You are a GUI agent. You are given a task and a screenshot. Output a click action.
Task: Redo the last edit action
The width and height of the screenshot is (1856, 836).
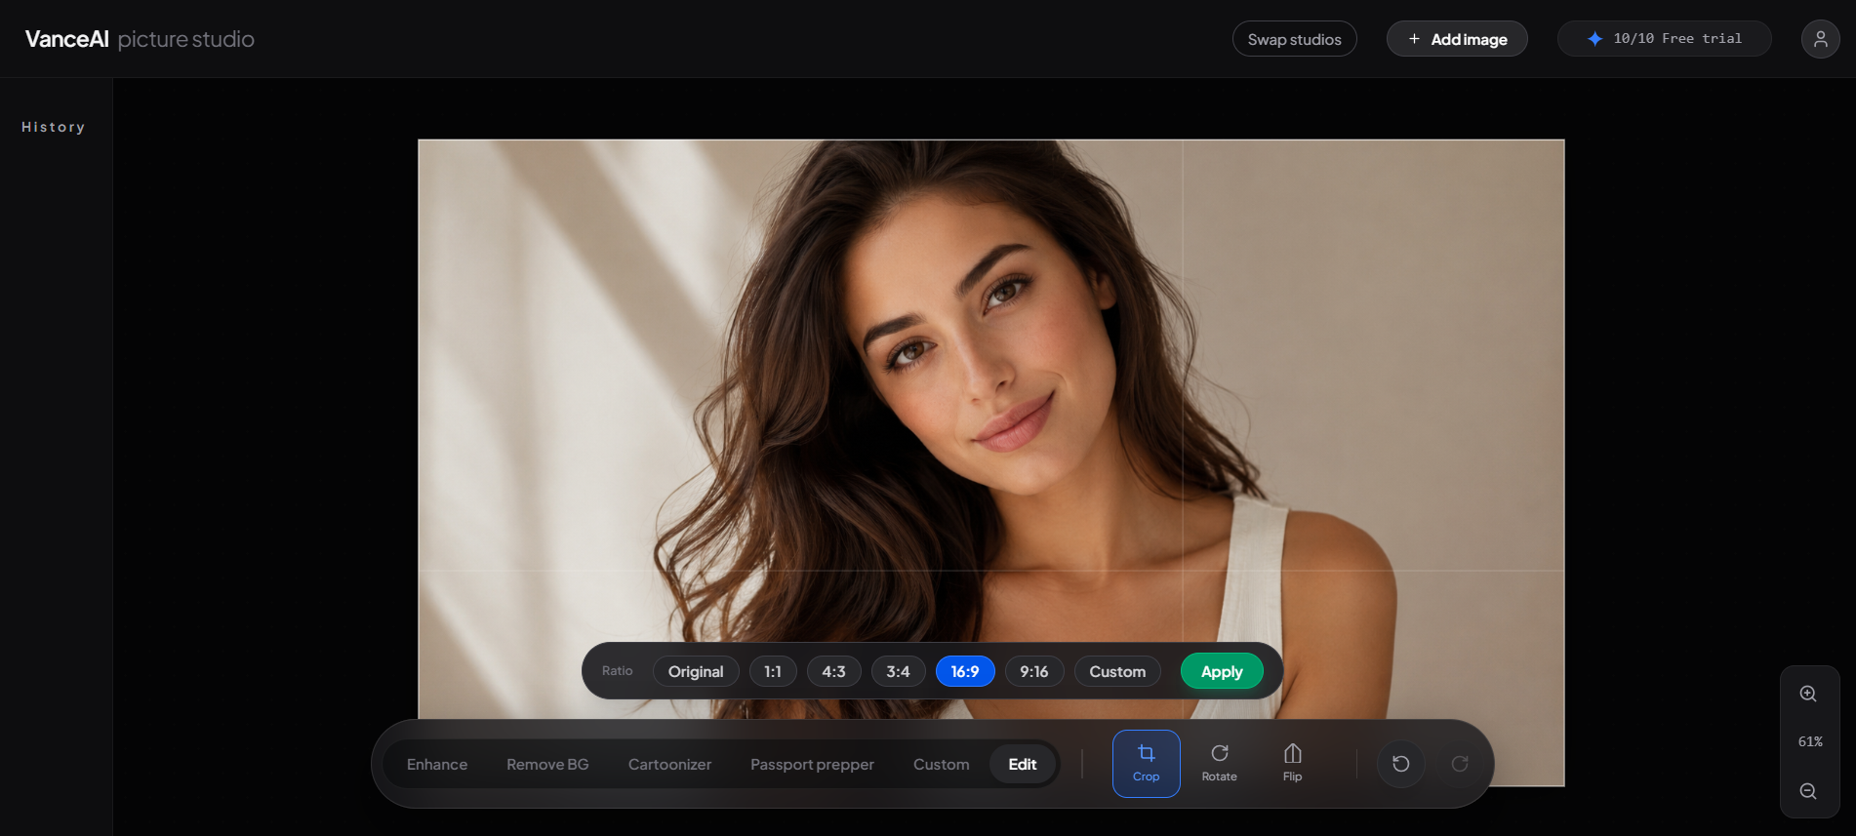click(1460, 764)
